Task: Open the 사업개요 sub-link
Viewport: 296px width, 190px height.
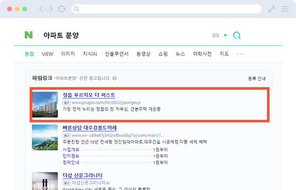Action: 71,150
